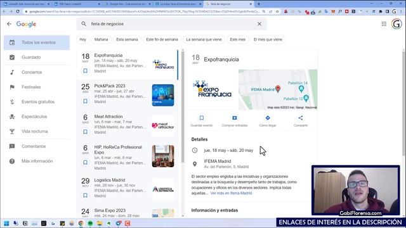Image resolution: width=406 pixels, height=228 pixels.
Task: Filter by Eventos gratuitos category
Action: [x=37, y=101]
